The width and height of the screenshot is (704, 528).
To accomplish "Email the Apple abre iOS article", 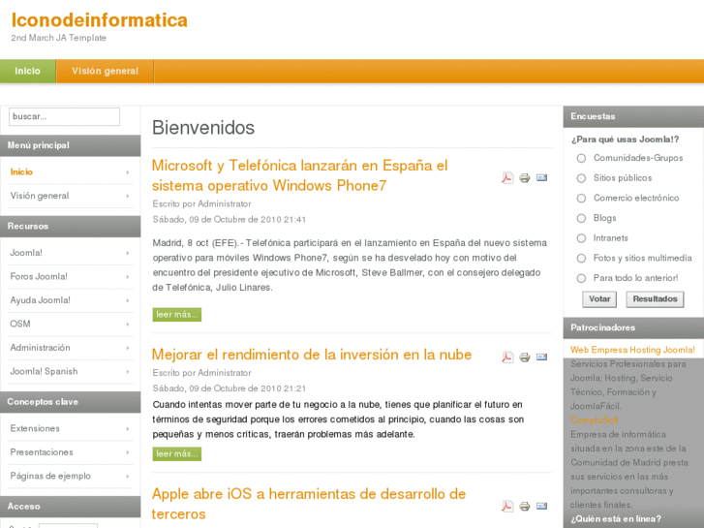I will click(x=542, y=506).
